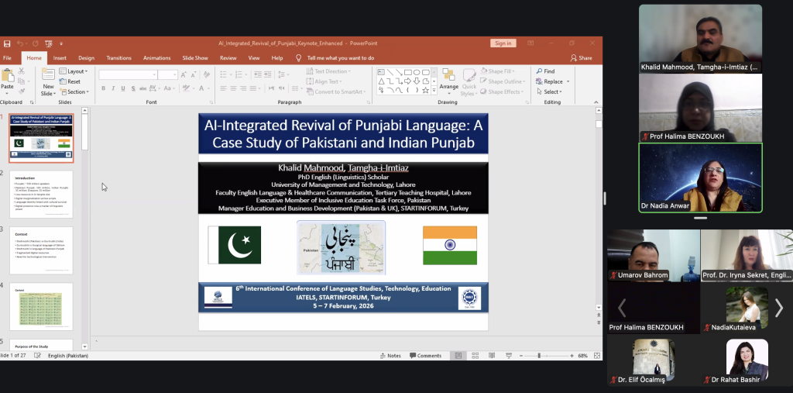Zoom in with the plus button

pos(572,356)
